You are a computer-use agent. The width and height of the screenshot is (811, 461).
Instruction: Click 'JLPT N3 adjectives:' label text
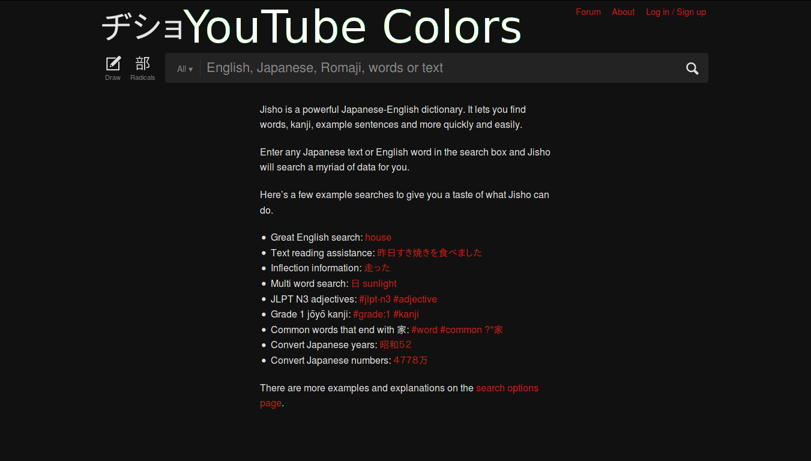coord(314,300)
